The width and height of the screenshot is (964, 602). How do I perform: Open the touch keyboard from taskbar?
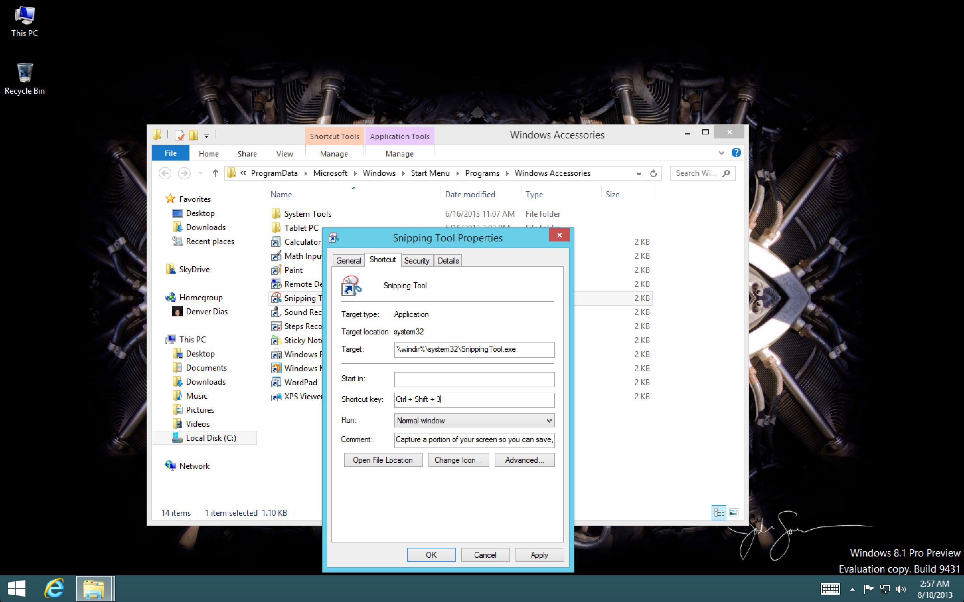[830, 589]
